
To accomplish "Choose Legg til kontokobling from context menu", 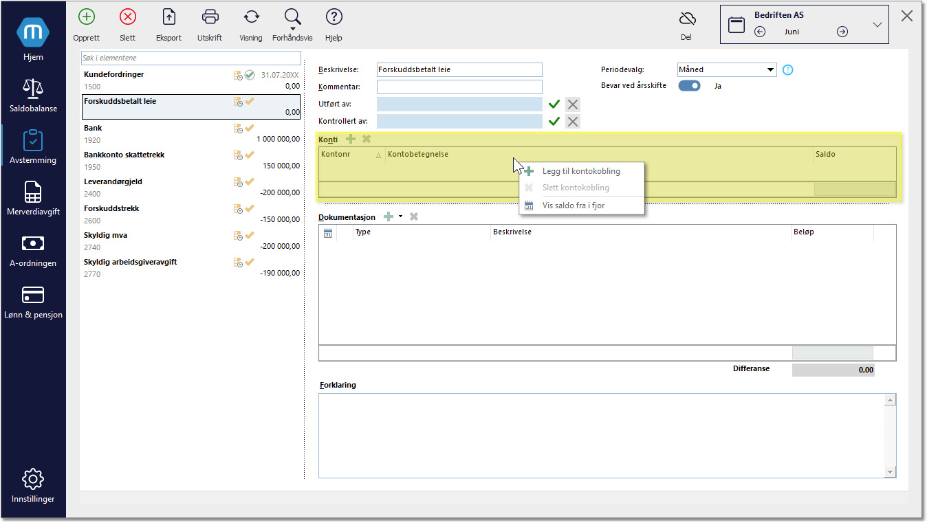I will (581, 171).
